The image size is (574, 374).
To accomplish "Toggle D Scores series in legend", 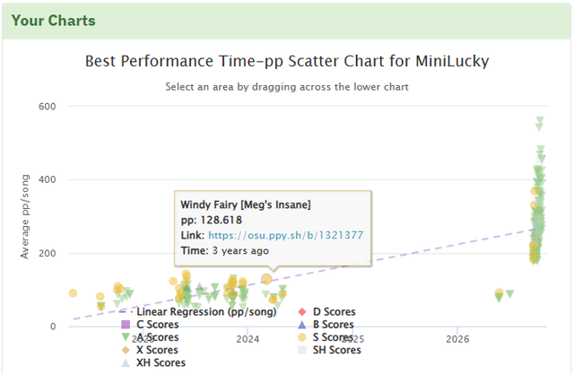I will click(326, 312).
